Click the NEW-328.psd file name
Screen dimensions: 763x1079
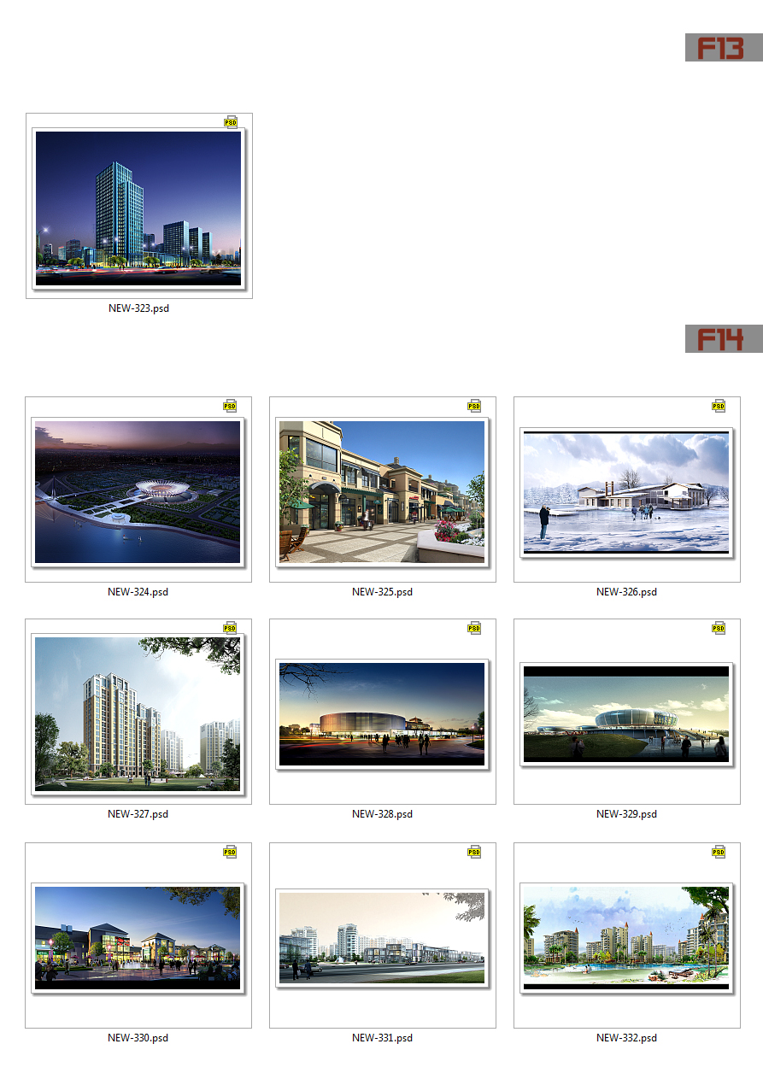tap(382, 814)
